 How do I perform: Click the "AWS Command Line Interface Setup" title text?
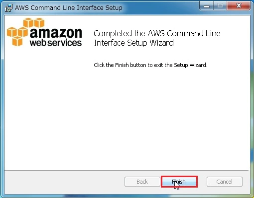click(x=69, y=7)
